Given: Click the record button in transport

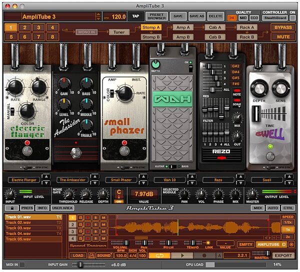Looking at the screenshot, I should tap(204, 255).
